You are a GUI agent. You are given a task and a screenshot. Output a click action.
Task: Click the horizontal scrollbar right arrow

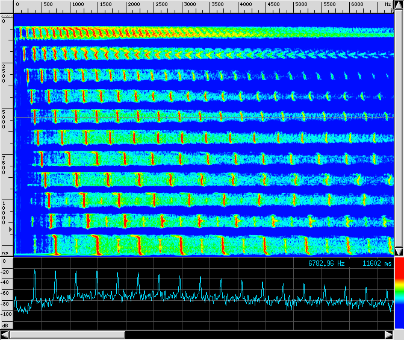pos(387,334)
